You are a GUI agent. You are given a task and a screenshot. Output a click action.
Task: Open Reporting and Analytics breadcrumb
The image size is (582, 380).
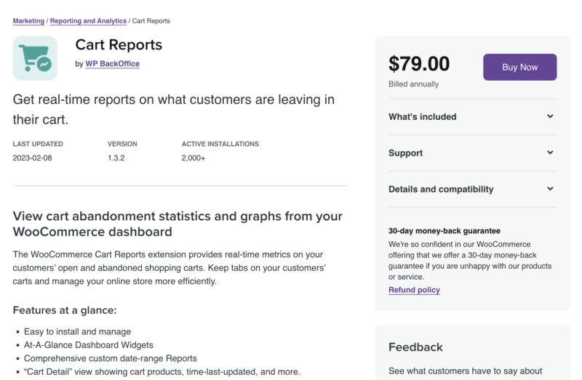(88, 21)
